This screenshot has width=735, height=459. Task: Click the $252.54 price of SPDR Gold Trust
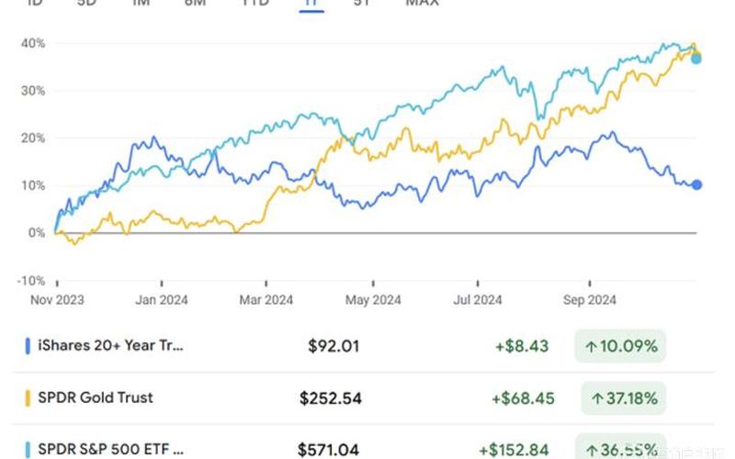tap(331, 397)
